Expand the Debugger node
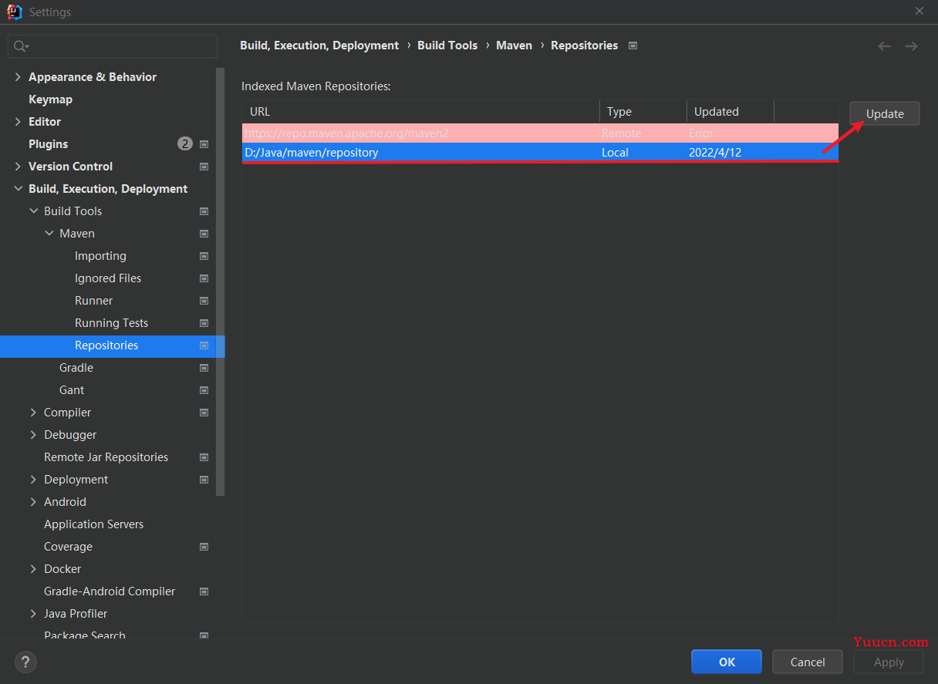This screenshot has width=938, height=684. [33, 435]
